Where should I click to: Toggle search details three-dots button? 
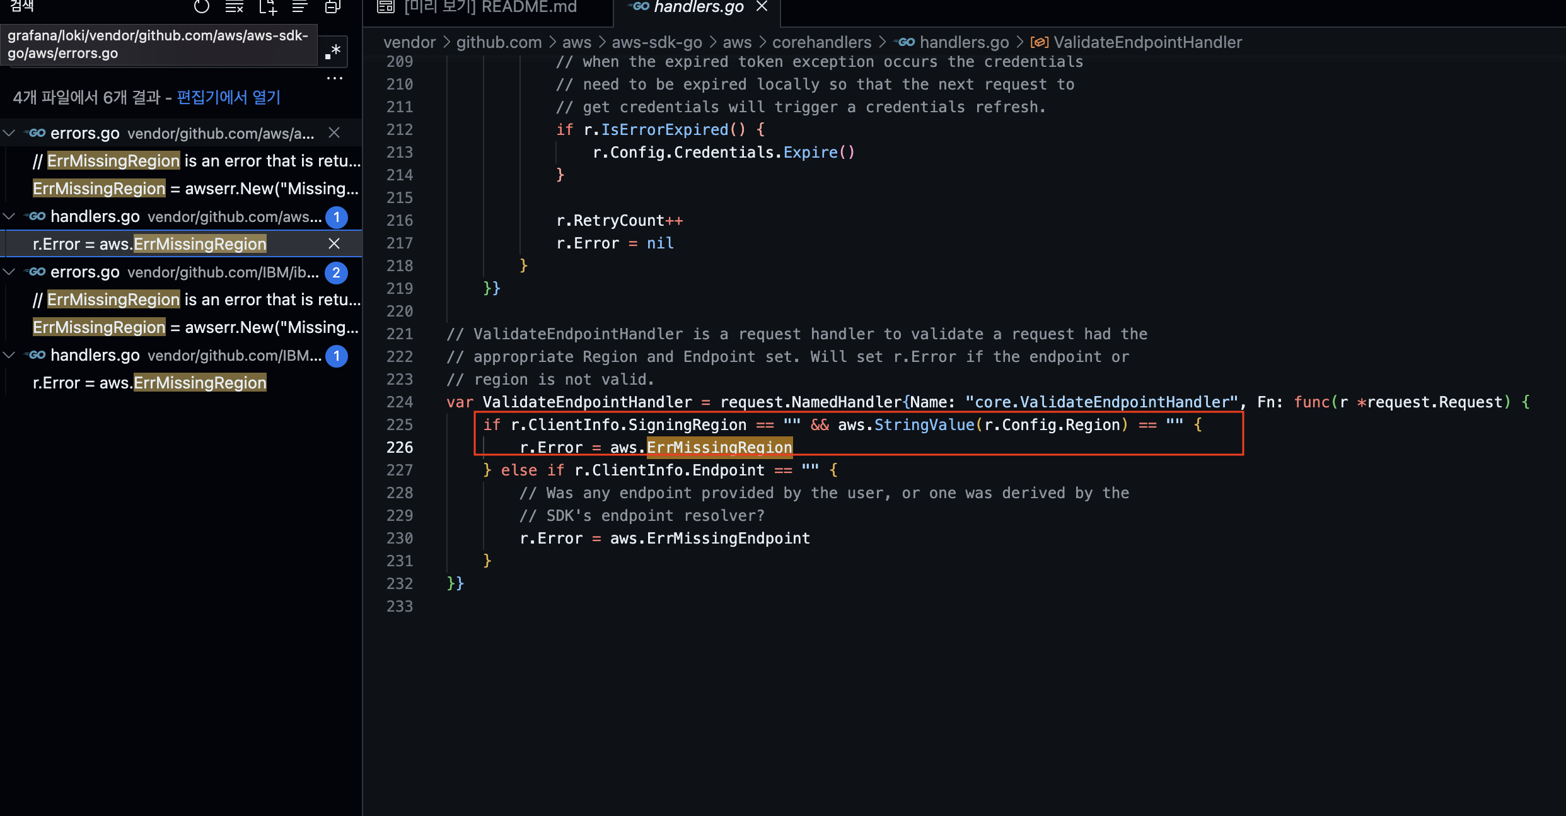[x=335, y=78]
